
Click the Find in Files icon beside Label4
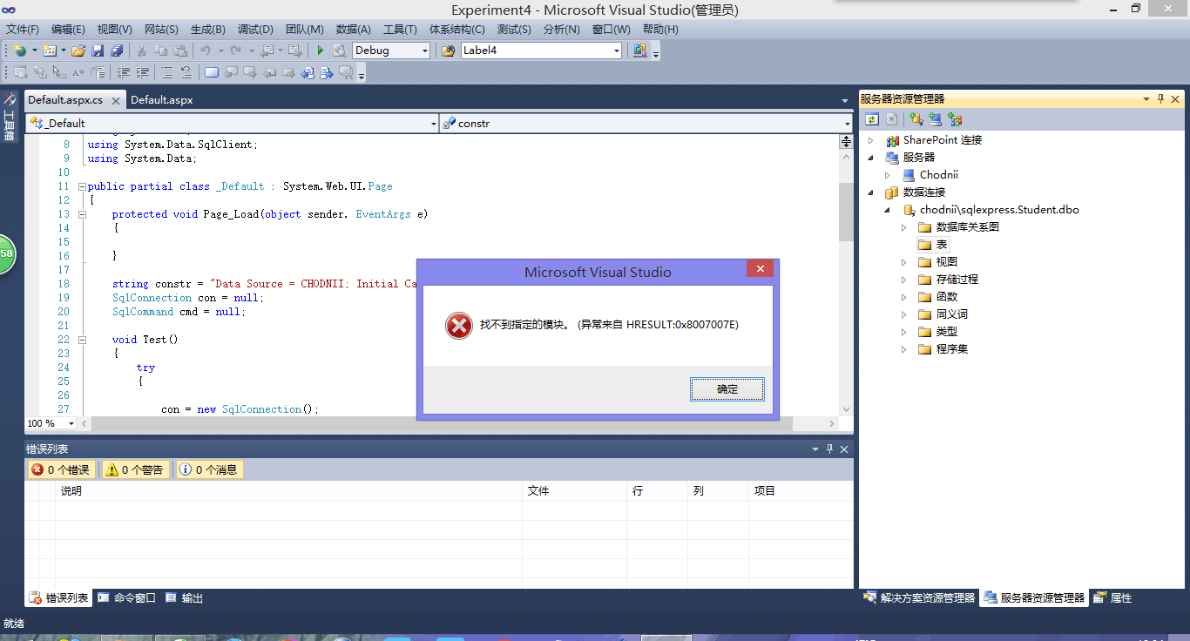pyautogui.click(x=449, y=51)
